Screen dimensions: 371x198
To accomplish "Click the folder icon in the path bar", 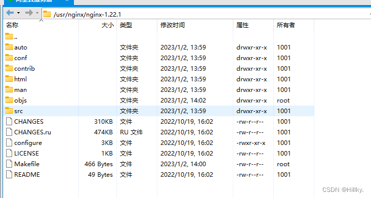I will coord(47,14).
